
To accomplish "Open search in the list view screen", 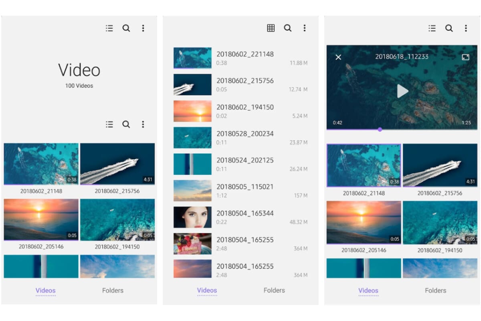I will 287,28.
